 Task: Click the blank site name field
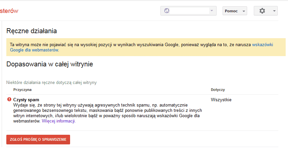coord(189,11)
